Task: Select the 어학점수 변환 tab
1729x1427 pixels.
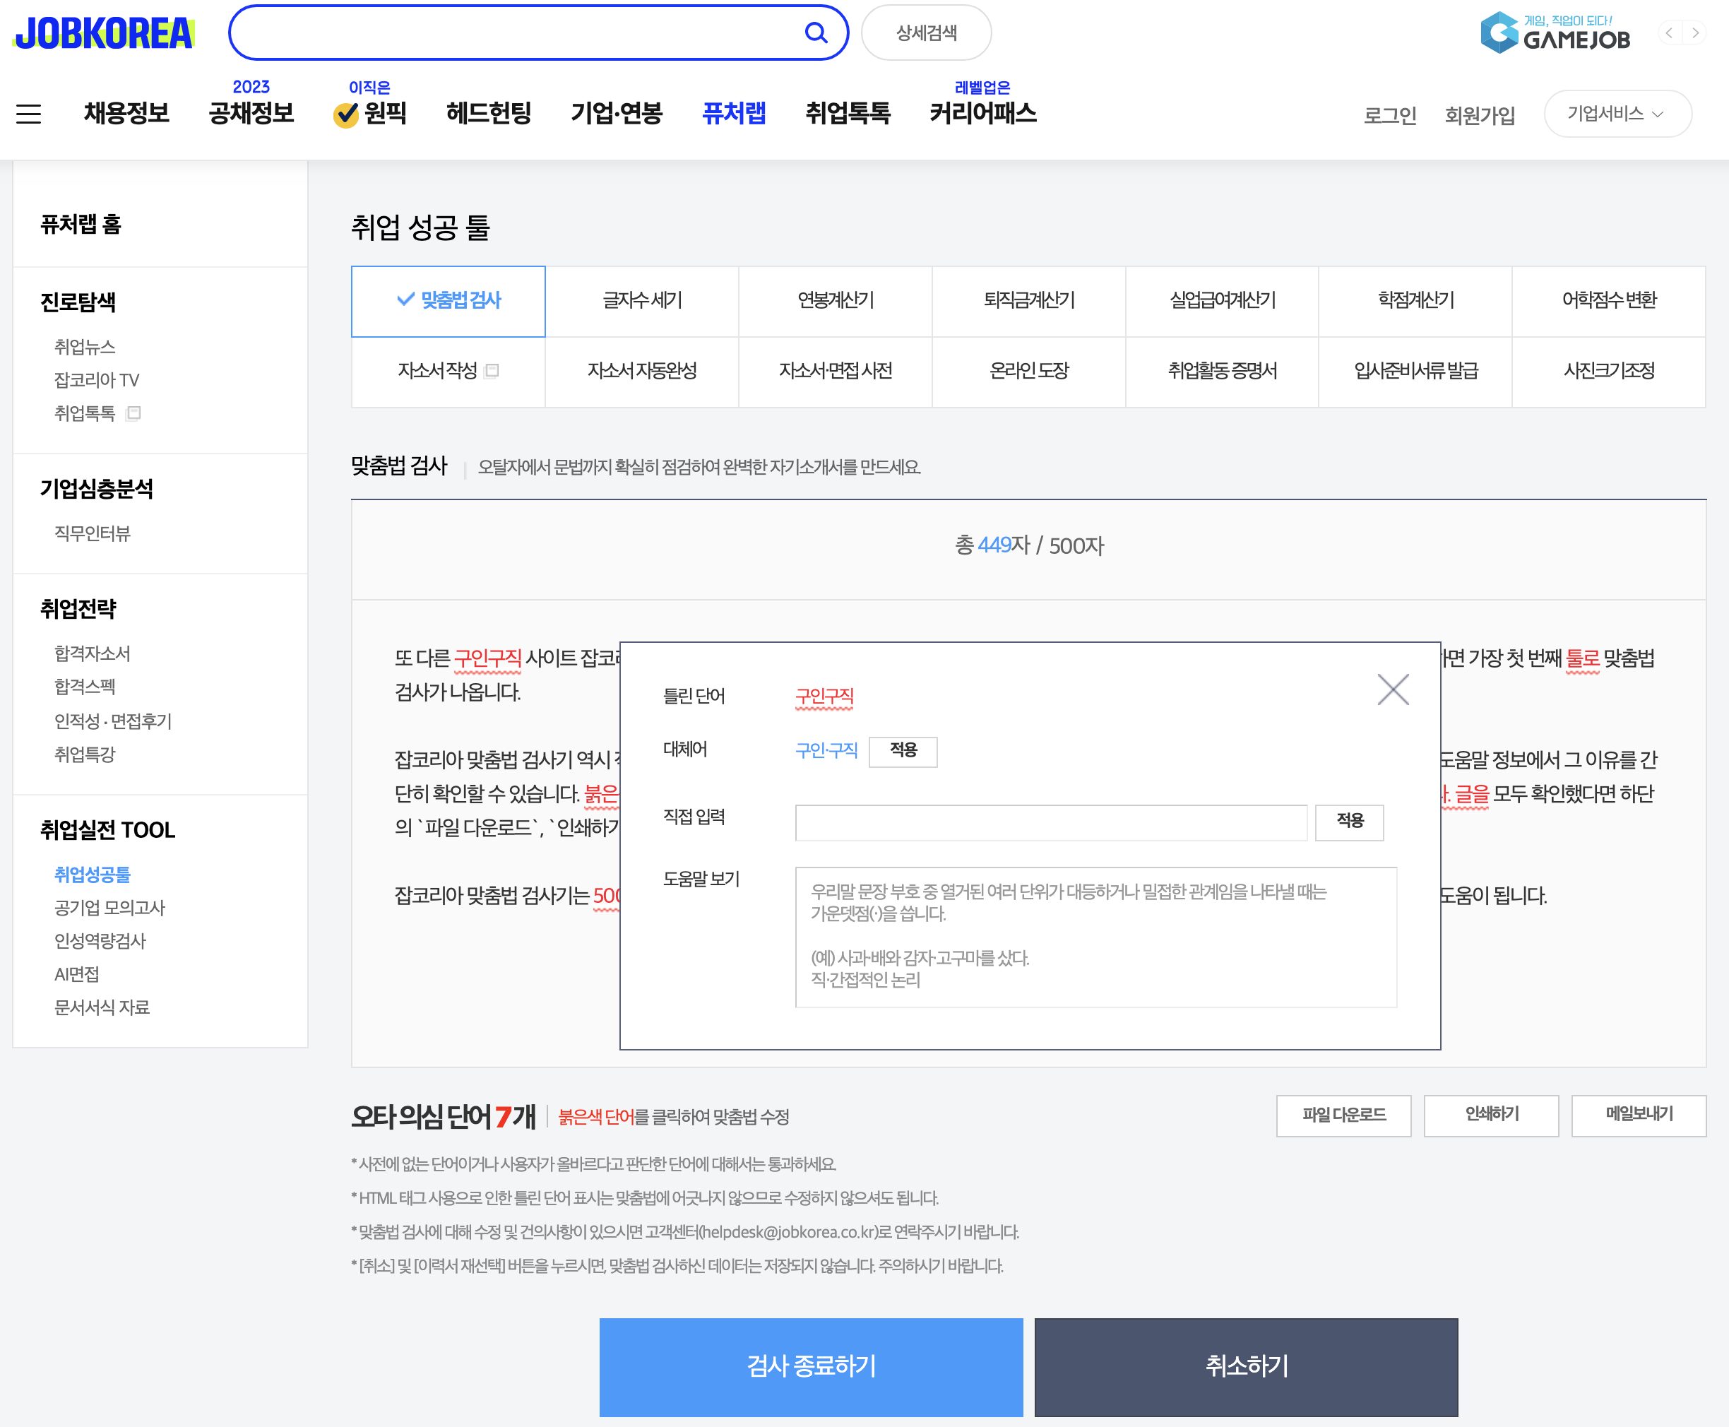Action: point(1609,301)
